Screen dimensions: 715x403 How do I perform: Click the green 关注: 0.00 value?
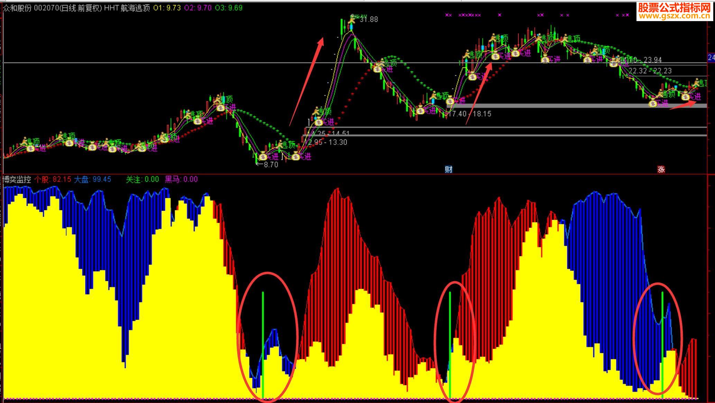pos(142,179)
